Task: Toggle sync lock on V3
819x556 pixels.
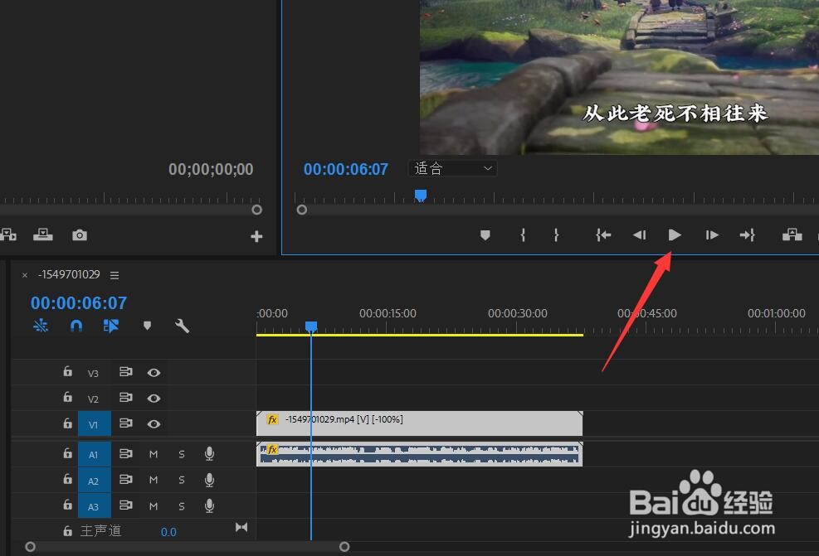Action: 126,372
